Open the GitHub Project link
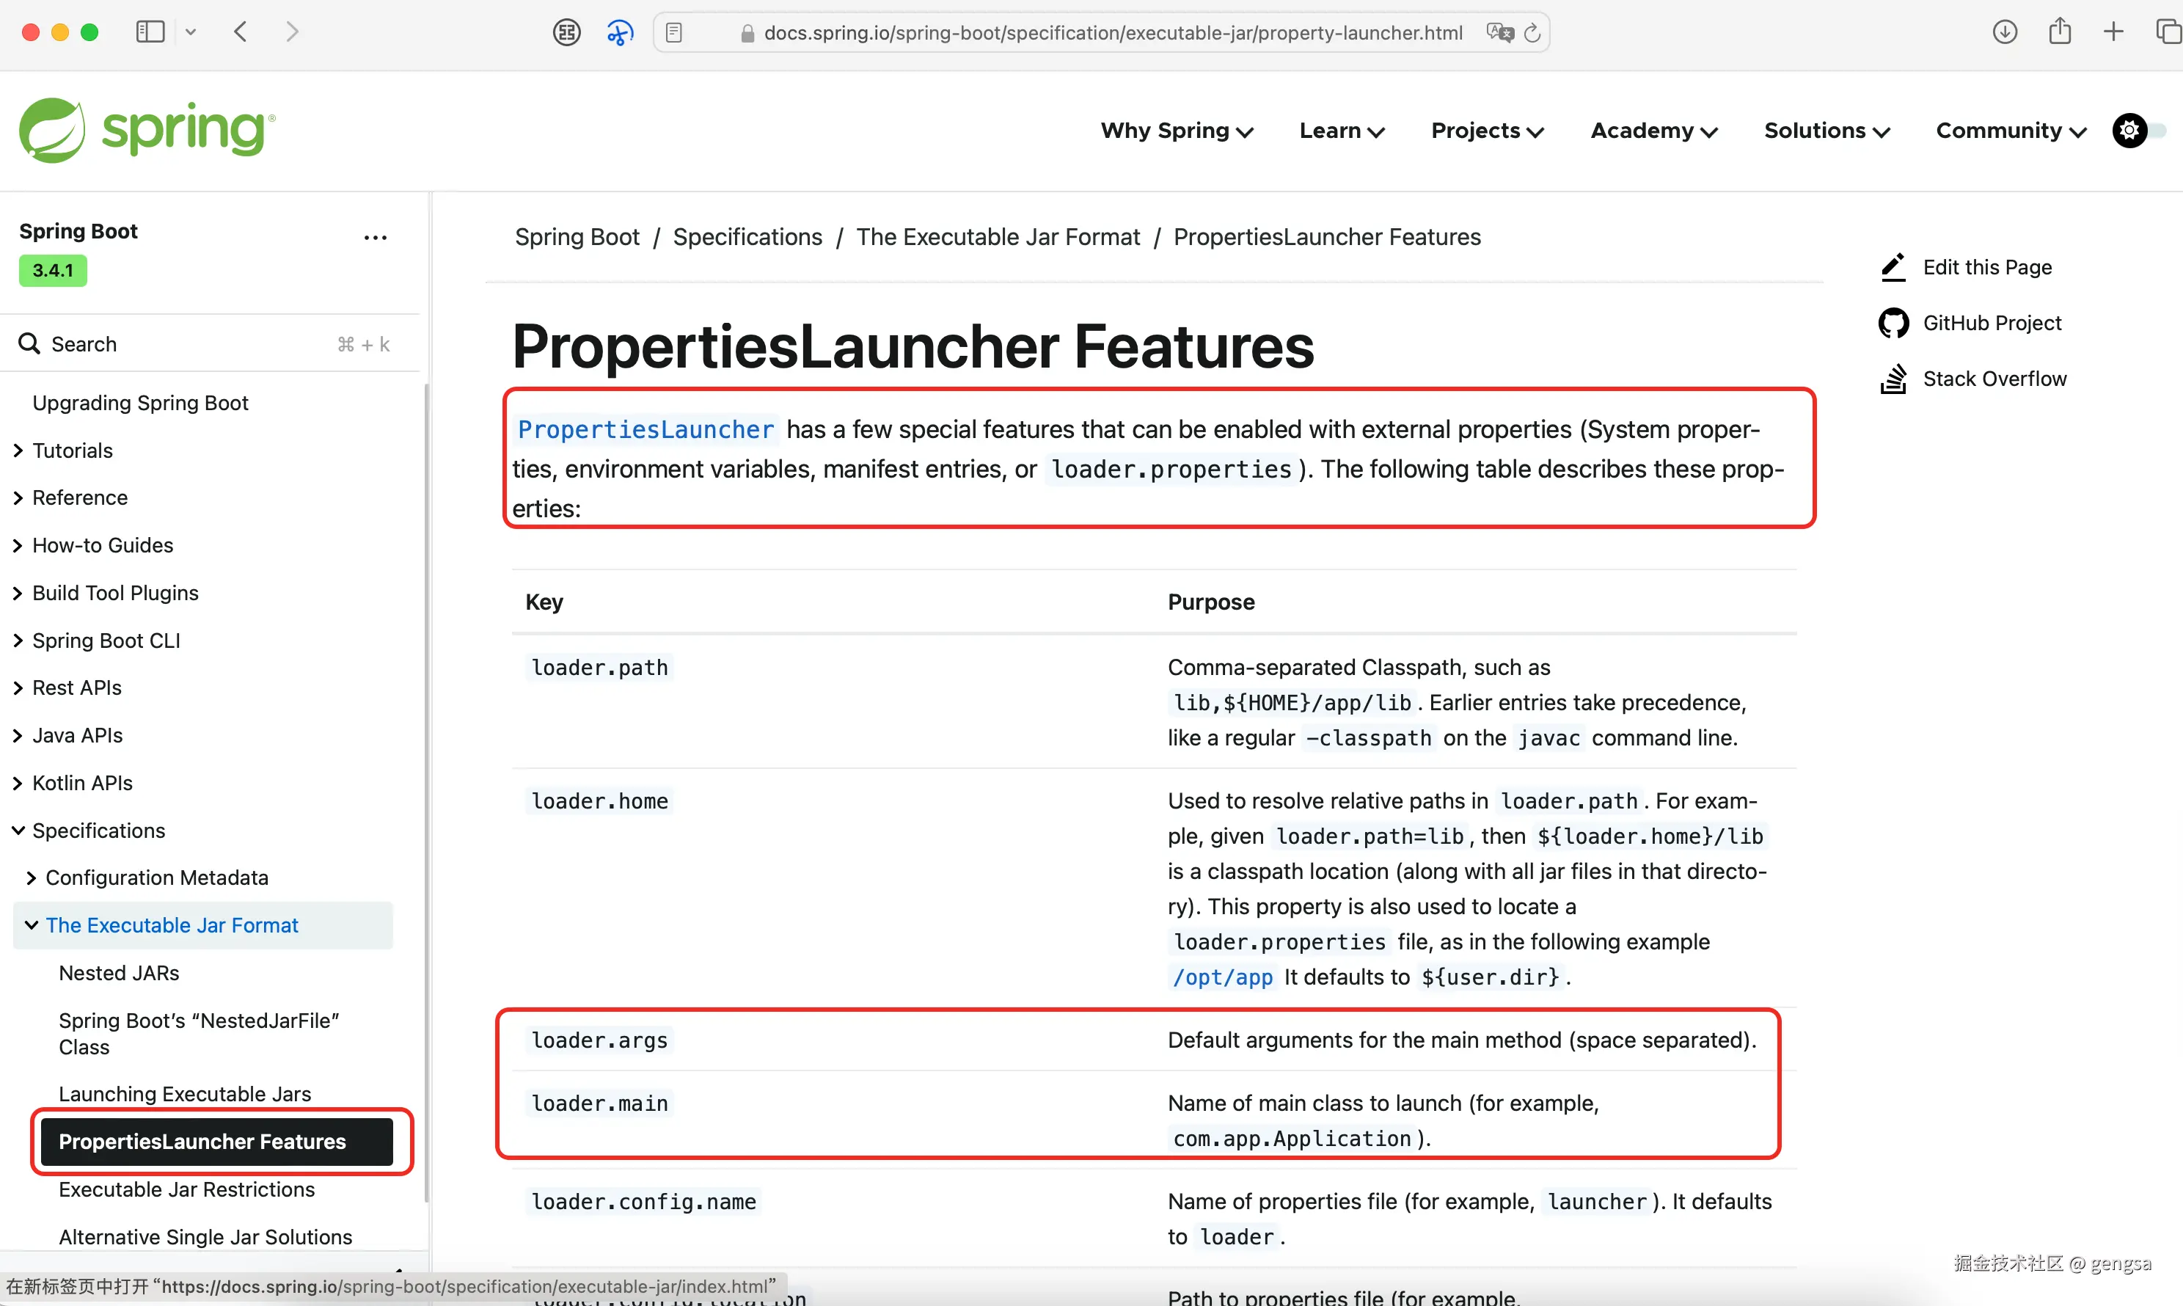The width and height of the screenshot is (2183, 1306). (x=1992, y=323)
